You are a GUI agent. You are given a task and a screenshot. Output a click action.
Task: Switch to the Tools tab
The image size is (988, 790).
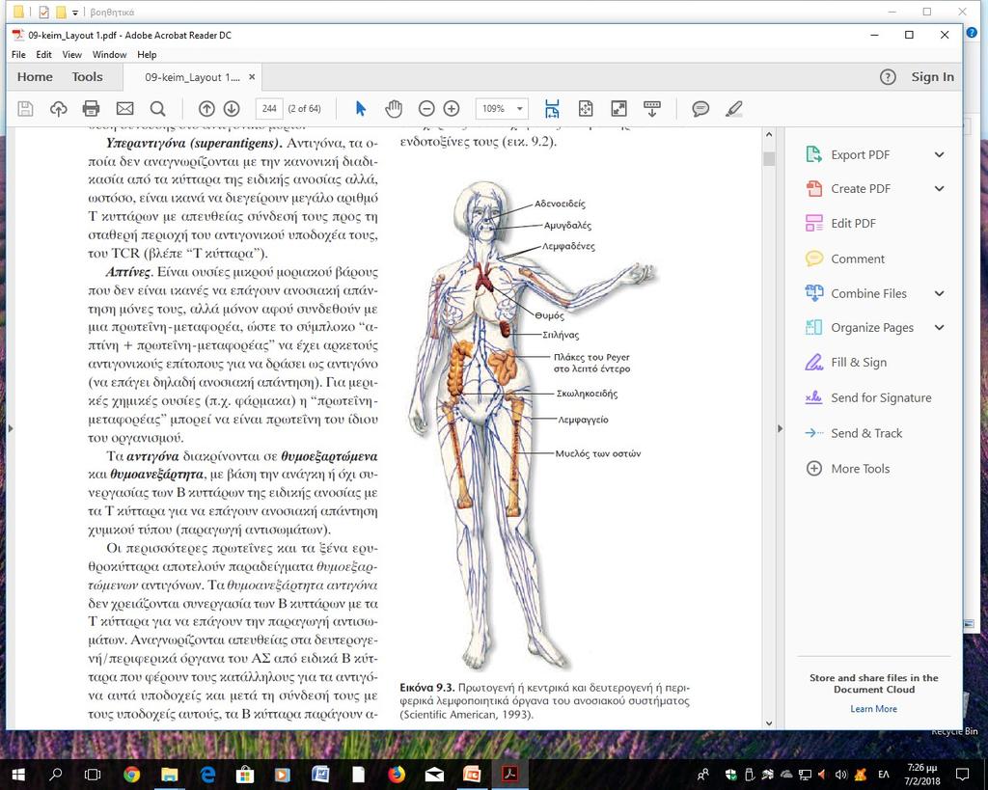[x=87, y=77]
